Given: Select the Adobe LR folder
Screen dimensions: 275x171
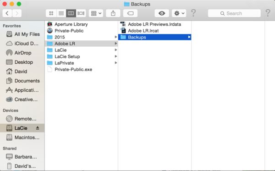Looking at the screenshot, I should (82, 44).
